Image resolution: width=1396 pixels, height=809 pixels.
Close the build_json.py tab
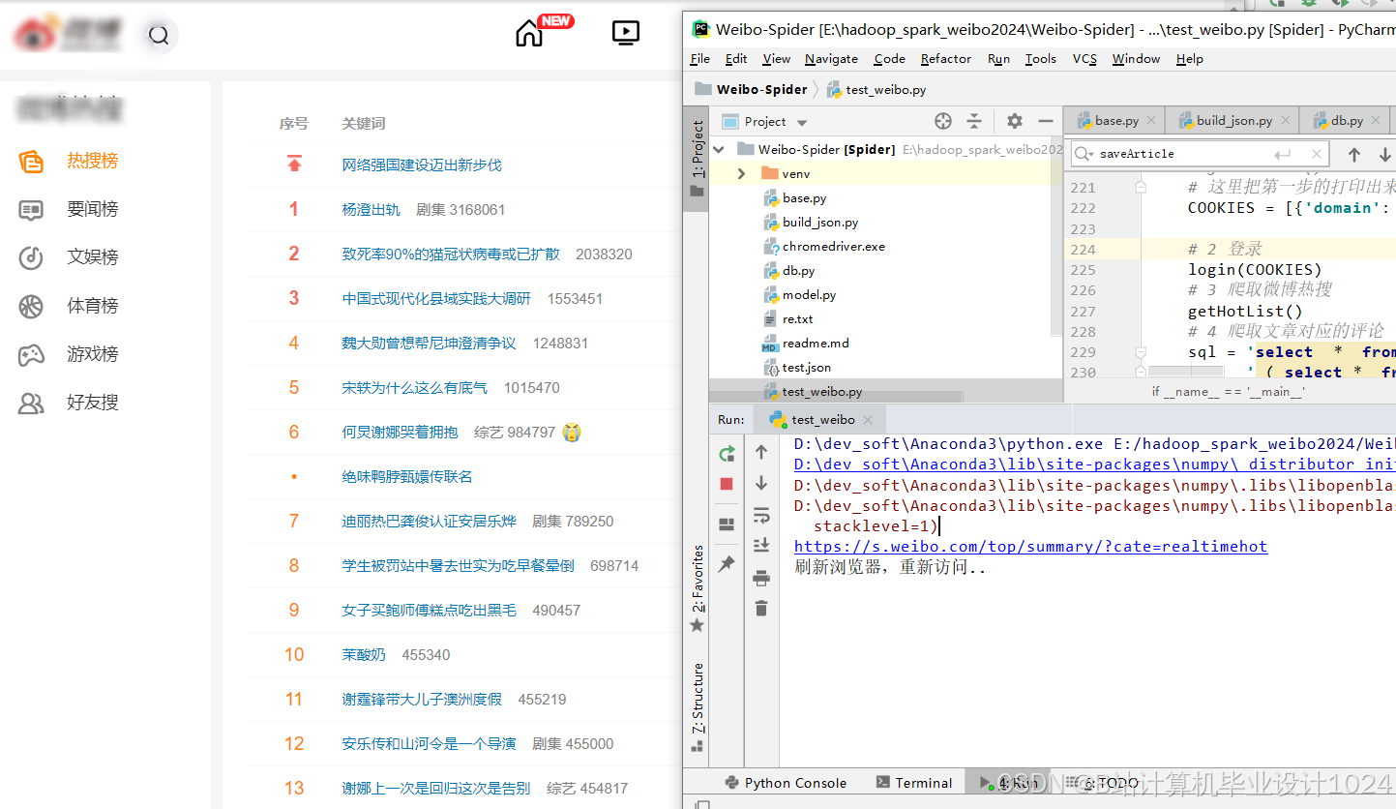point(1285,120)
